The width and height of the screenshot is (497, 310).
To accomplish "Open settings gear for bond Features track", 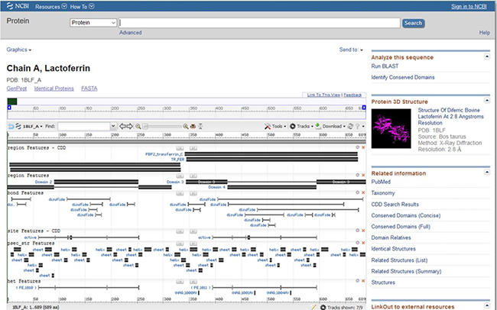I will point(358,192).
